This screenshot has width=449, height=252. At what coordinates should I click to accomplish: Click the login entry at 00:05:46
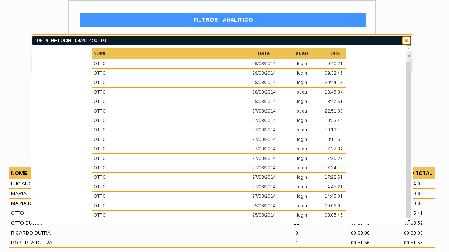coord(219,215)
